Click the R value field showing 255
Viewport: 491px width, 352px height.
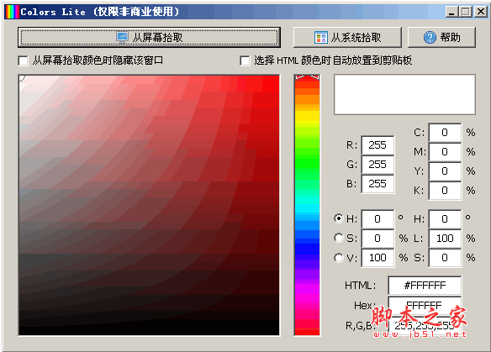[x=377, y=145]
